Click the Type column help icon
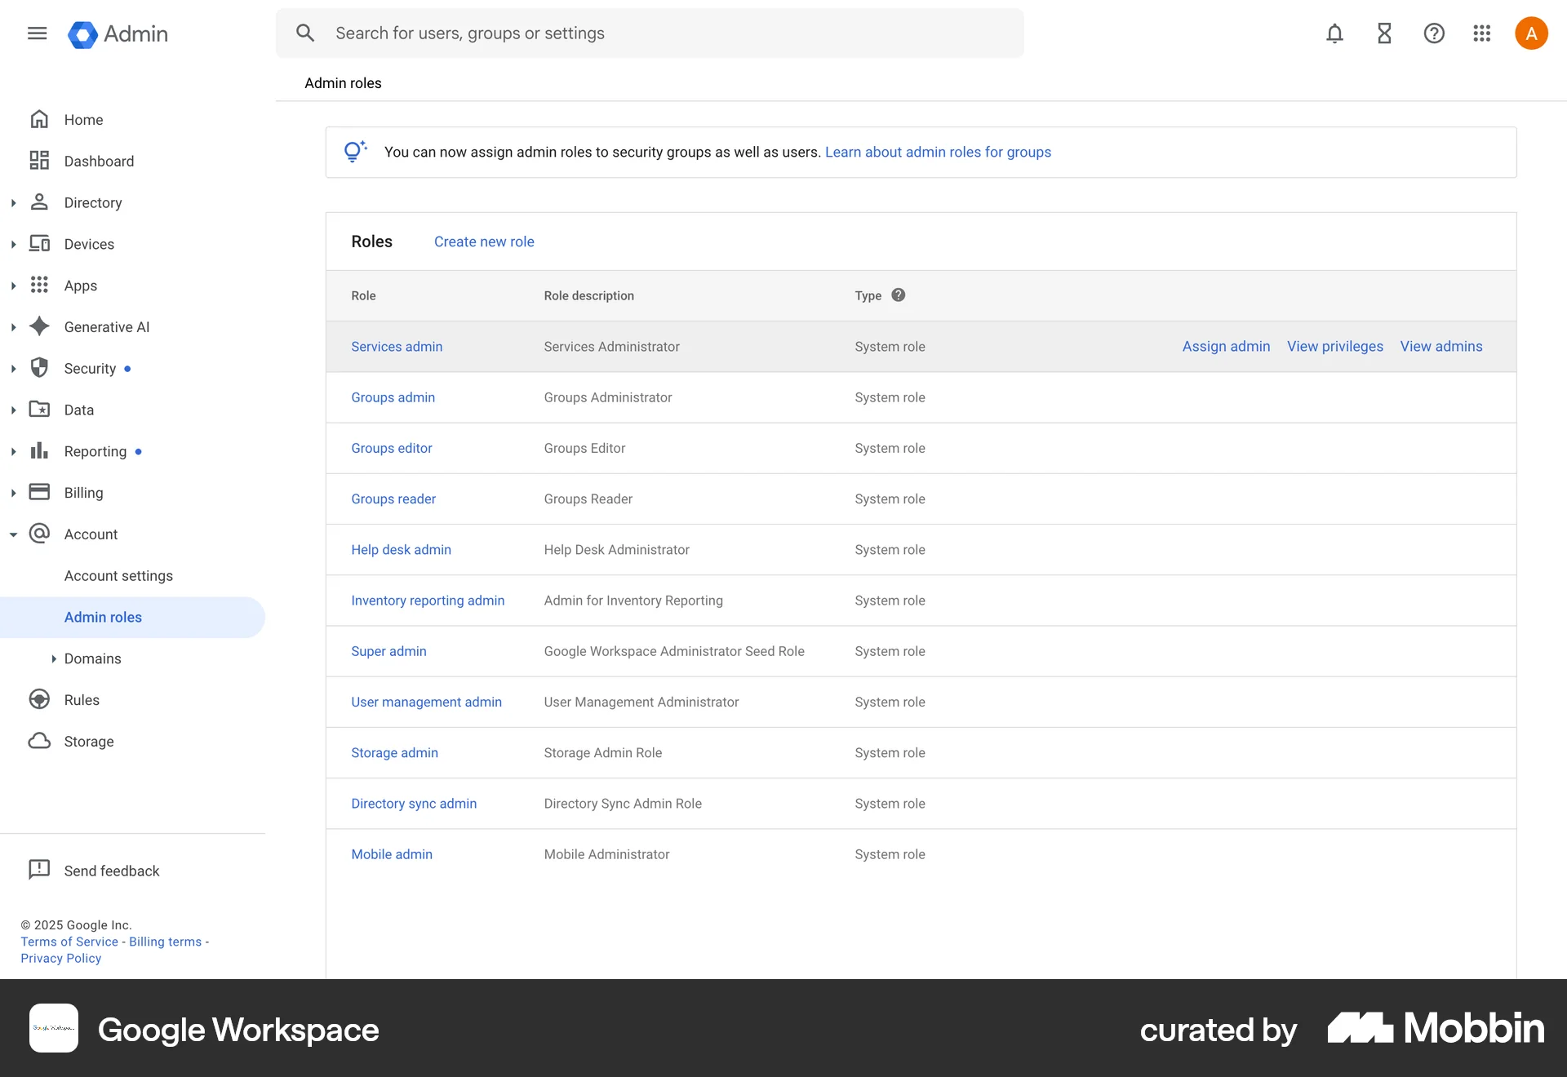 click(x=899, y=295)
